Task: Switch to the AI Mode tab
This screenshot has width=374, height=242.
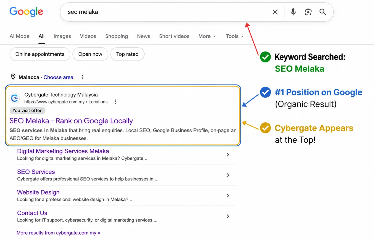Action: click(x=20, y=36)
